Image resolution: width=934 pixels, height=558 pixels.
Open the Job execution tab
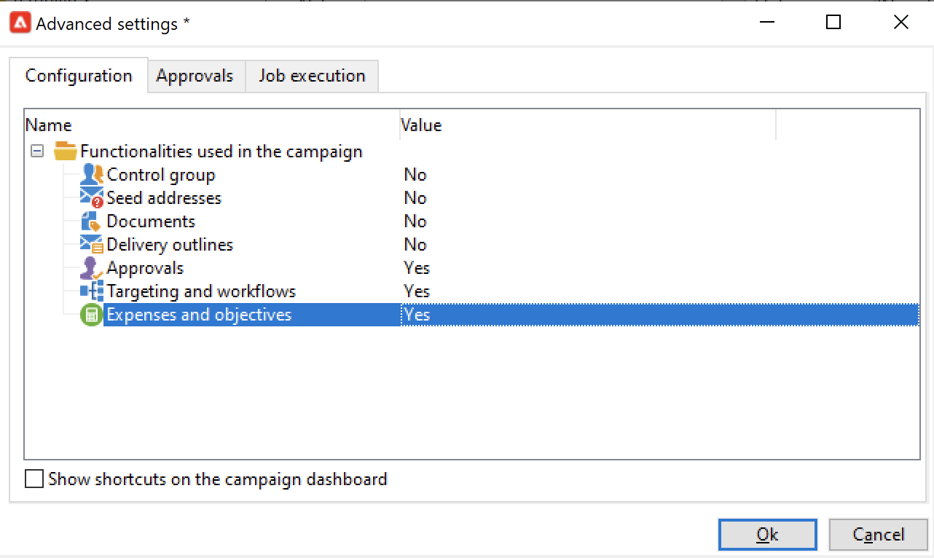pos(312,76)
